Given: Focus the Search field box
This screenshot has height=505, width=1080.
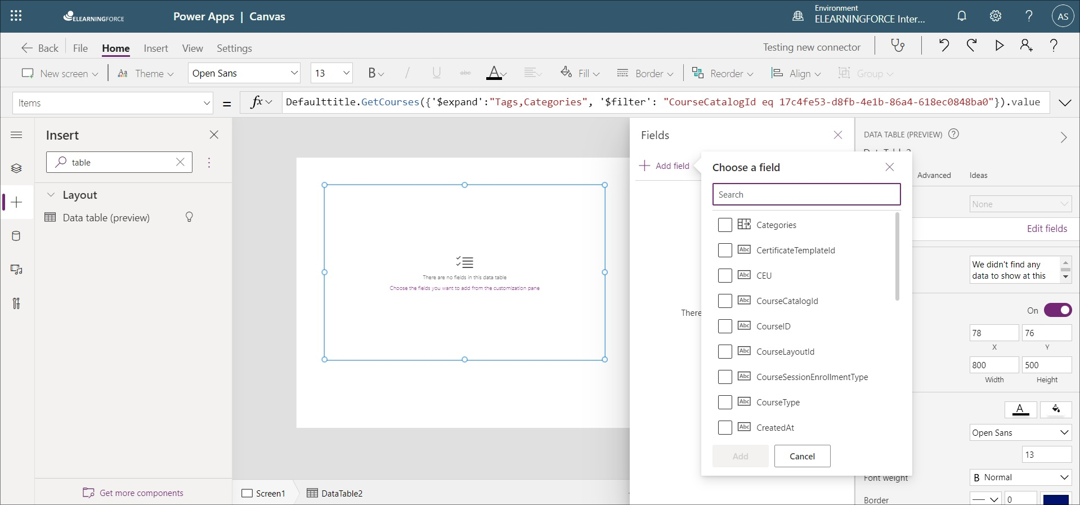Looking at the screenshot, I should [x=806, y=194].
